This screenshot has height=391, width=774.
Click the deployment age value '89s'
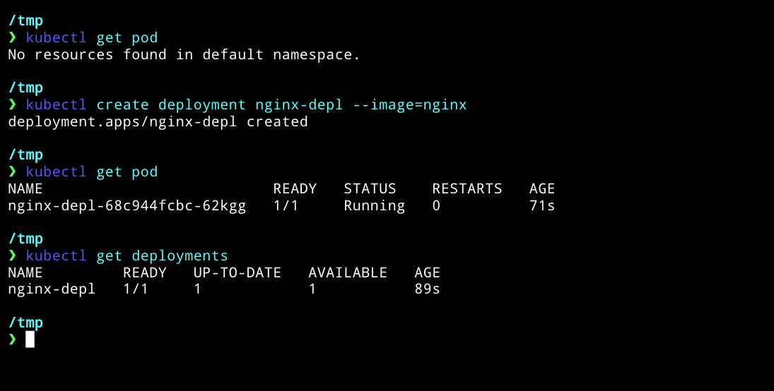coord(428,289)
